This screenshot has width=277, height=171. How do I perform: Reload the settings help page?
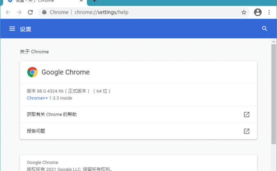coord(30,12)
